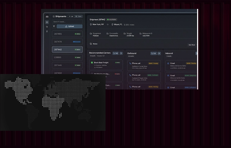Click the truck icon in the left sidebar
The height and width of the screenshot is (148, 231).
click(x=47, y=27)
